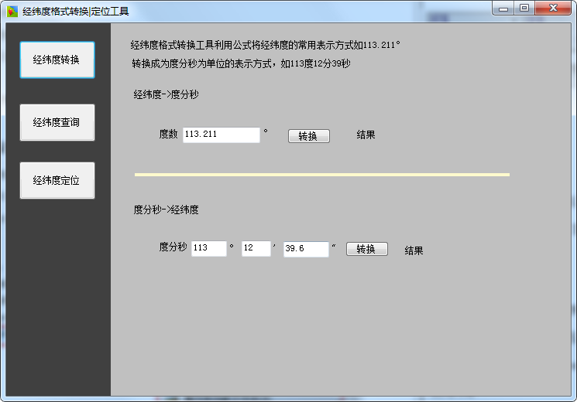Click the 度数 input field with 113.211
The image size is (577, 402).
pos(221,135)
